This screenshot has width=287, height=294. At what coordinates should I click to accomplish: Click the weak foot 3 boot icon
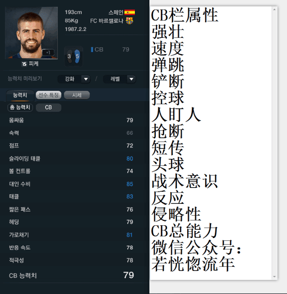69,56
